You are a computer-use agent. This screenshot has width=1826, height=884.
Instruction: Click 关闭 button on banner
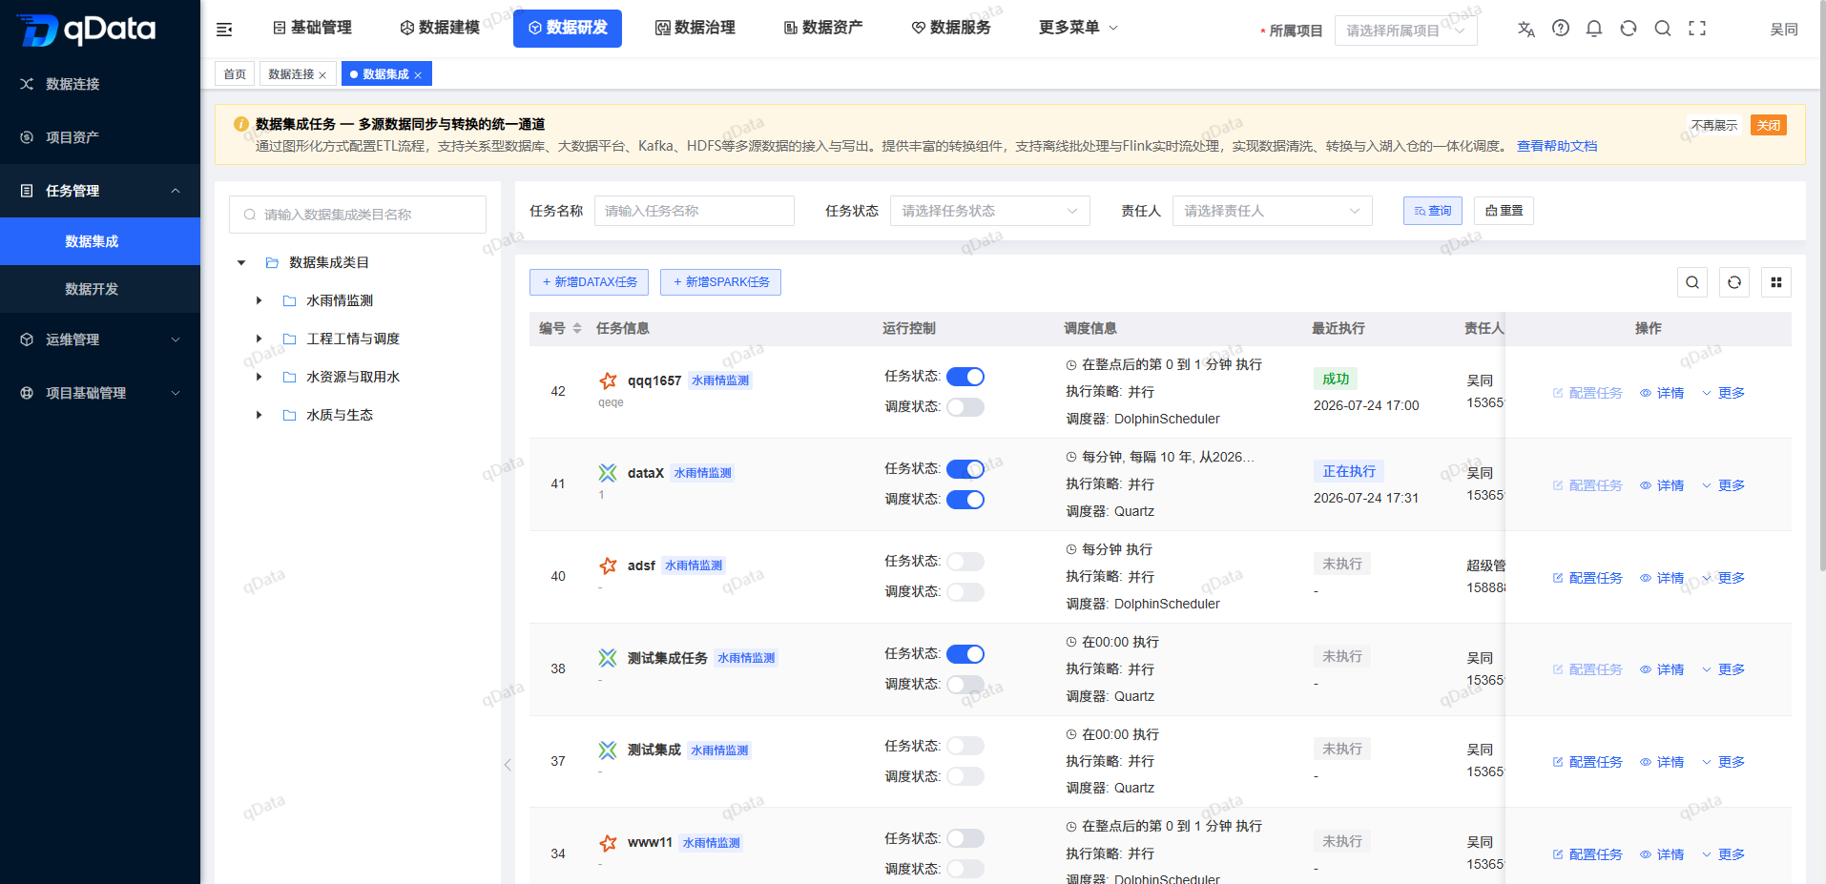[1769, 125]
